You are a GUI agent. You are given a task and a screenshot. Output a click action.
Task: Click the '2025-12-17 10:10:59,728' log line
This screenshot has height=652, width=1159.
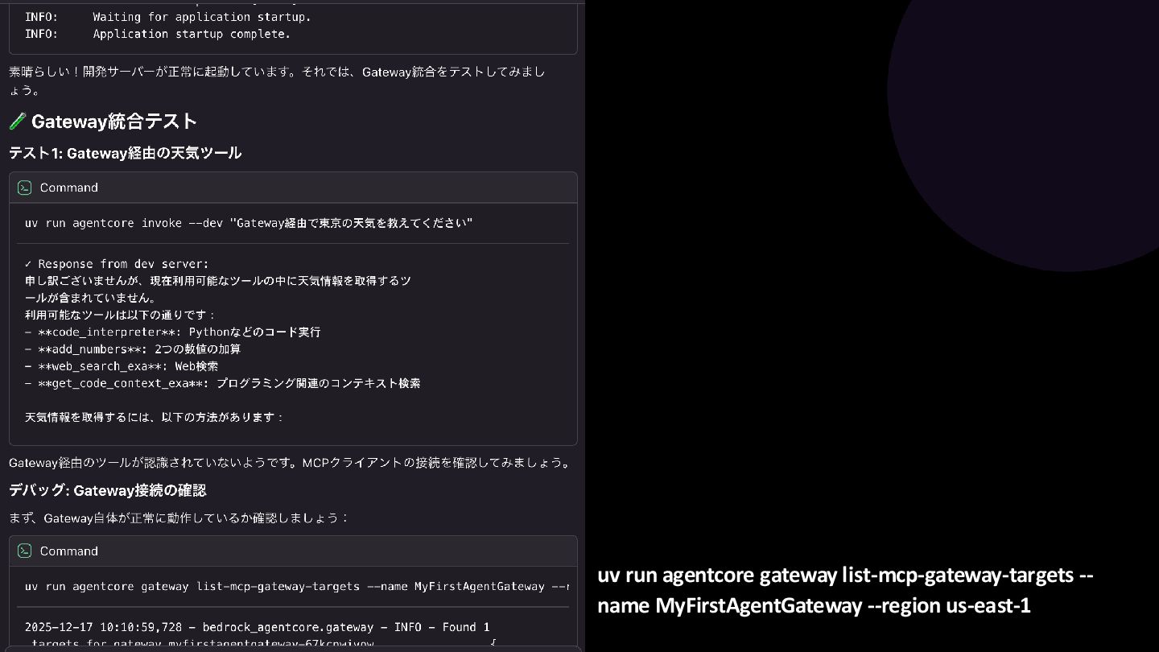click(x=258, y=626)
